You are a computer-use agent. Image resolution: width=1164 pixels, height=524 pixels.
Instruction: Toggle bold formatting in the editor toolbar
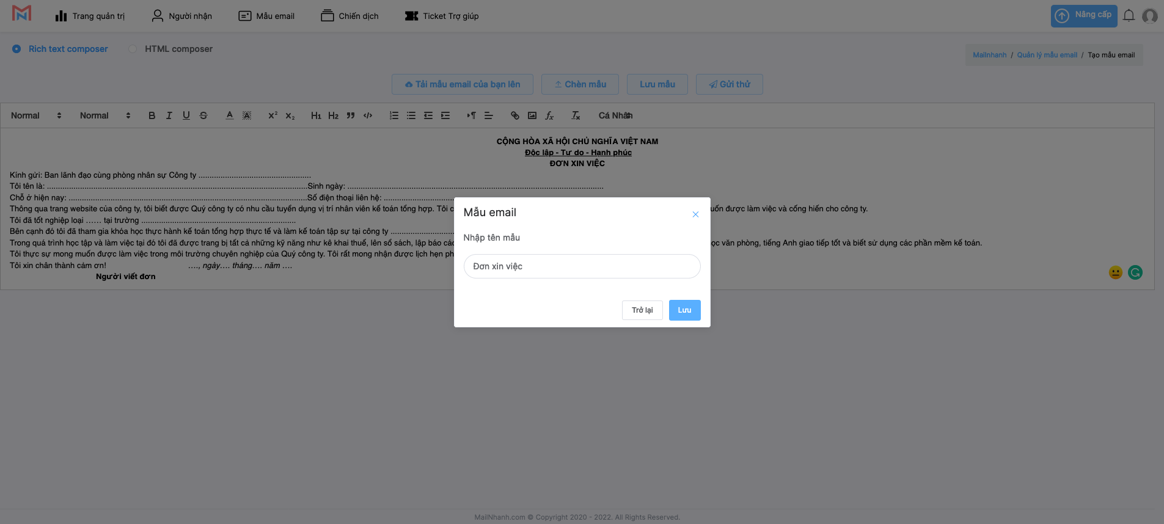152,115
